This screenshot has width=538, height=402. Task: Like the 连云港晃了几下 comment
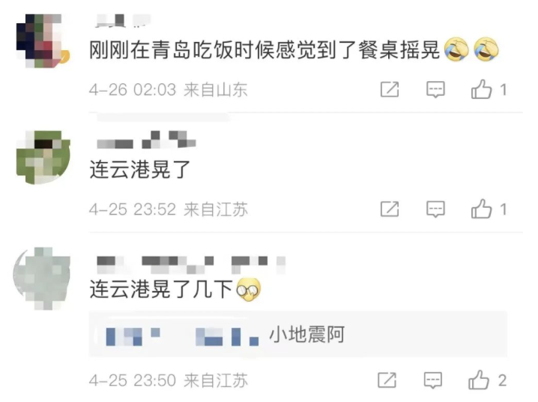tap(479, 379)
